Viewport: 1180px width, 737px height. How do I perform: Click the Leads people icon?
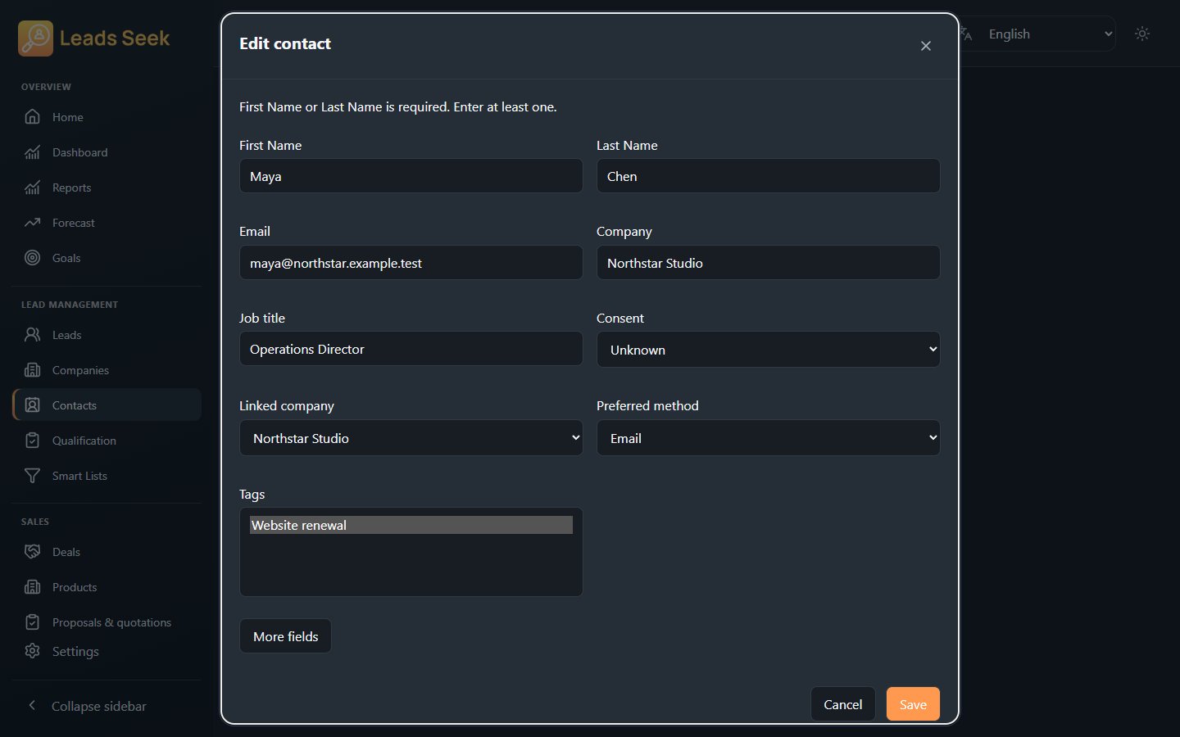point(32,335)
